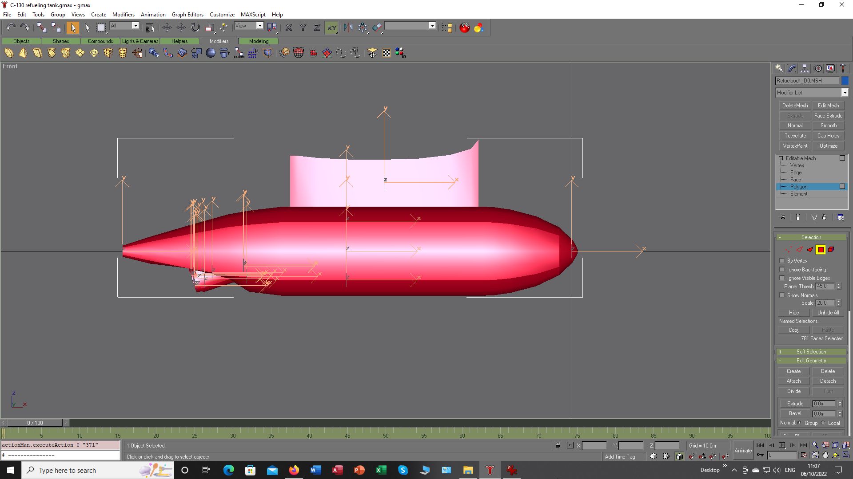Activate Vertex sub-object selection icon
The image size is (853, 479).
789,250
